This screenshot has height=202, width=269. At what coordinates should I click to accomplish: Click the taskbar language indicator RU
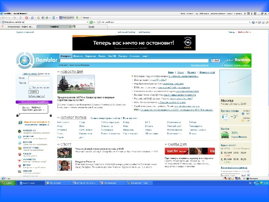250,183
